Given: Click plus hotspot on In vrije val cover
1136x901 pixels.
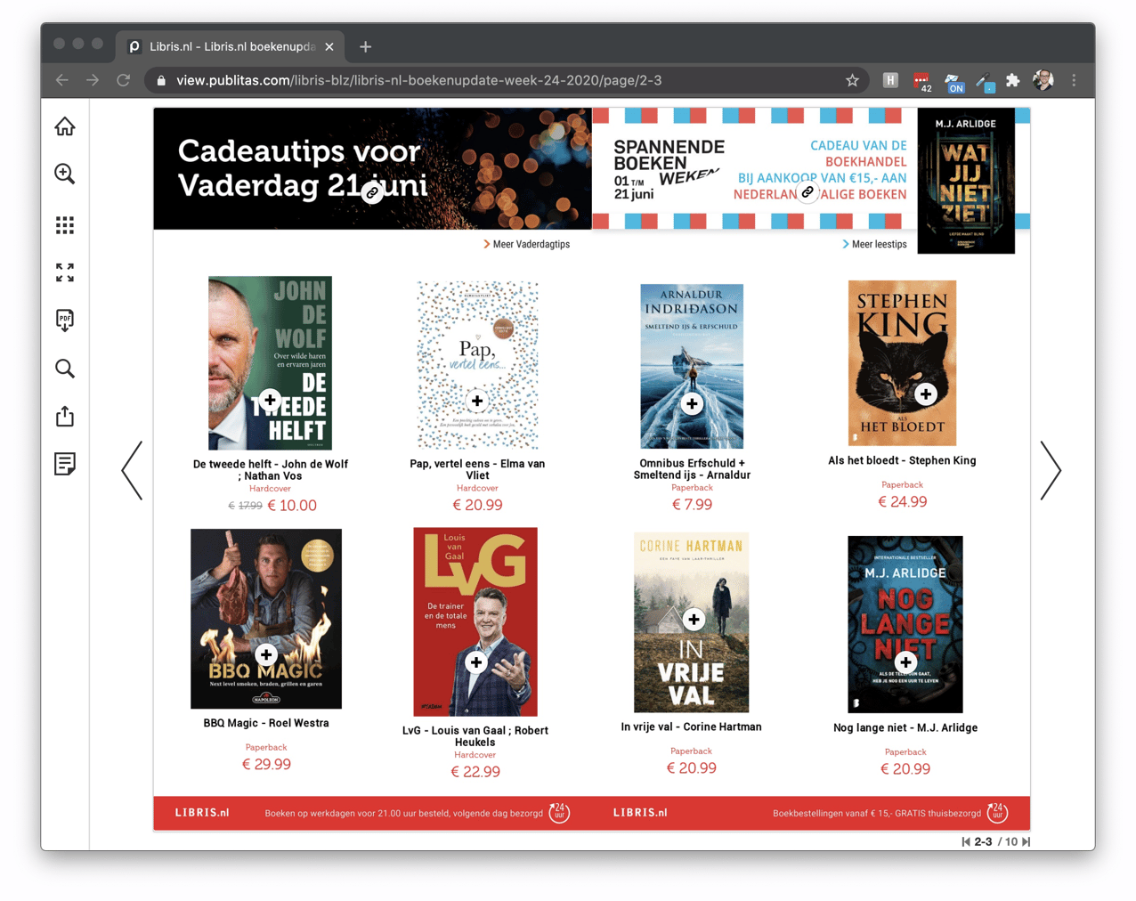Looking at the screenshot, I should (694, 619).
